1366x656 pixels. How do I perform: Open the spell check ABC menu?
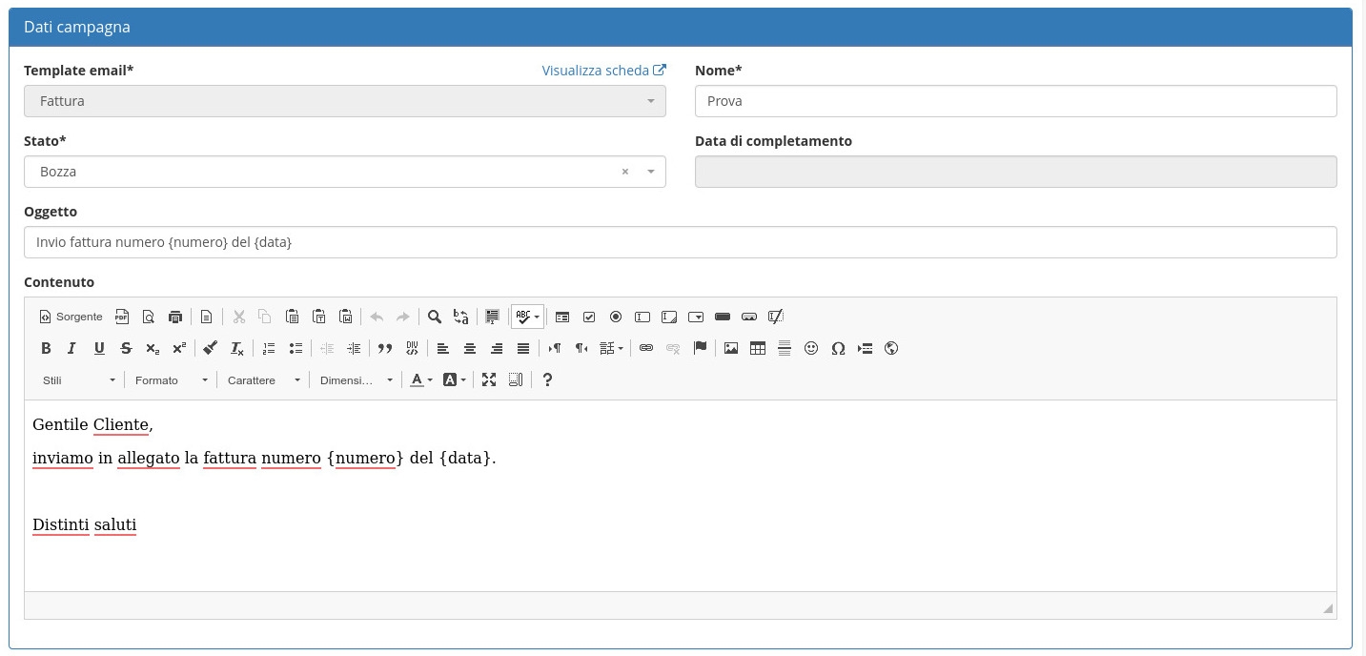pyautogui.click(x=527, y=317)
